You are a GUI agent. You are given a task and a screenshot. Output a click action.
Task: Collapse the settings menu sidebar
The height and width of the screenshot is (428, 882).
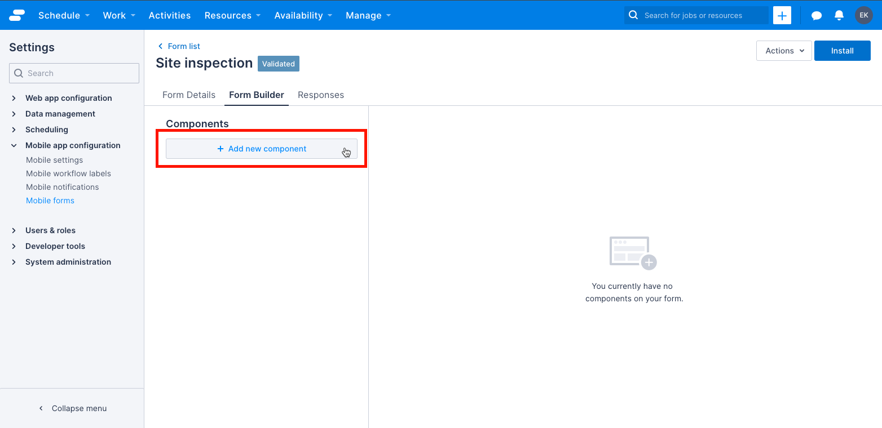tap(72, 408)
